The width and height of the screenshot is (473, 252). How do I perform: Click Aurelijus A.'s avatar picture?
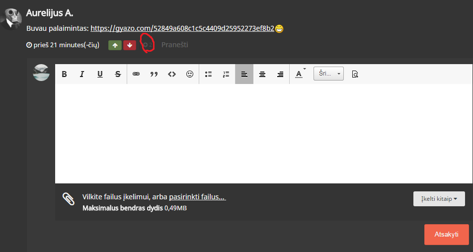click(x=11, y=19)
